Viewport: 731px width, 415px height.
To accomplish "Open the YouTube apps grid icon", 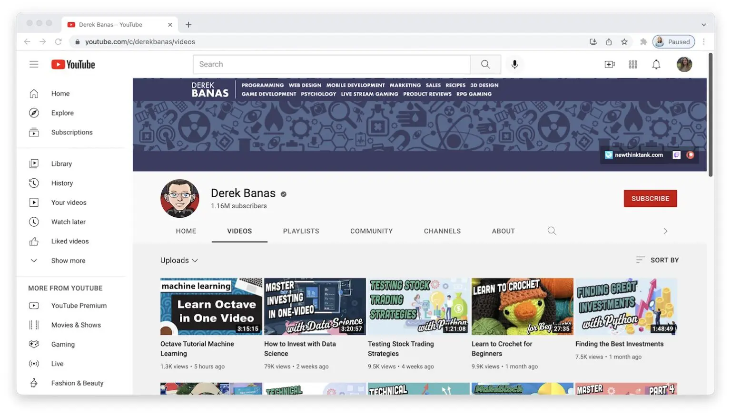I will 633,64.
